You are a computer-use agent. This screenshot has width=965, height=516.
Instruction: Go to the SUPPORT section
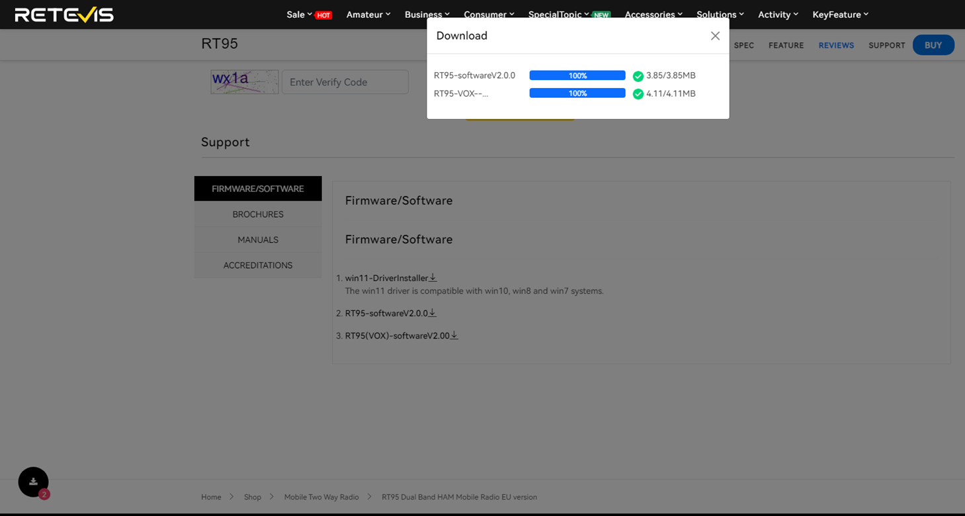click(887, 46)
